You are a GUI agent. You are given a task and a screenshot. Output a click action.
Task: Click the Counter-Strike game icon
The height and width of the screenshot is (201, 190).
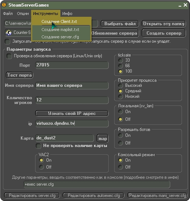(x=9, y=32)
